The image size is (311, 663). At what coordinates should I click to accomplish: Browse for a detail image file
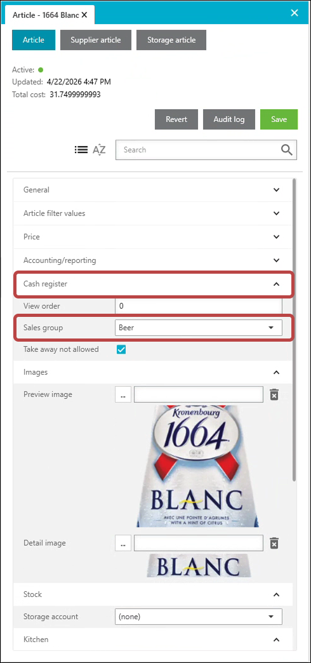pyautogui.click(x=123, y=544)
